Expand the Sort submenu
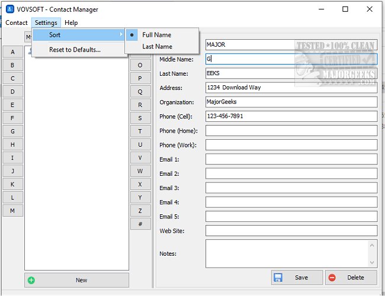Viewport: 385px width, 296px height. click(78, 35)
